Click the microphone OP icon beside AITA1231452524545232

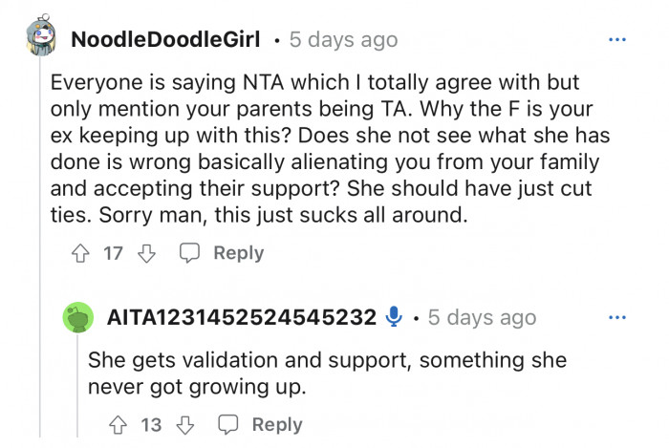(x=394, y=317)
